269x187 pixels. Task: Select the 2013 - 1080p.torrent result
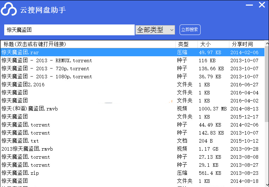132,77
